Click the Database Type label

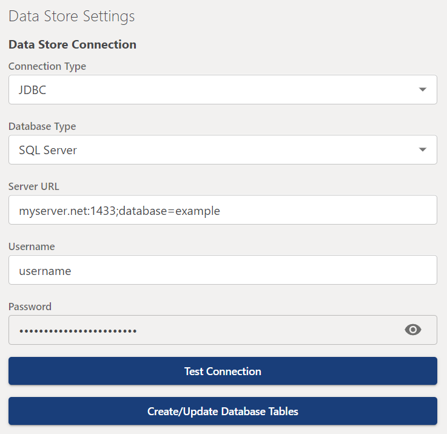(x=42, y=126)
